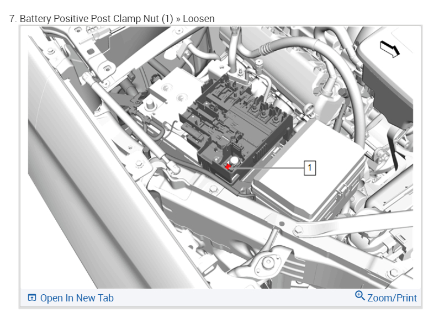
Task: Click the word Loosen in the heading
Action: pos(199,19)
